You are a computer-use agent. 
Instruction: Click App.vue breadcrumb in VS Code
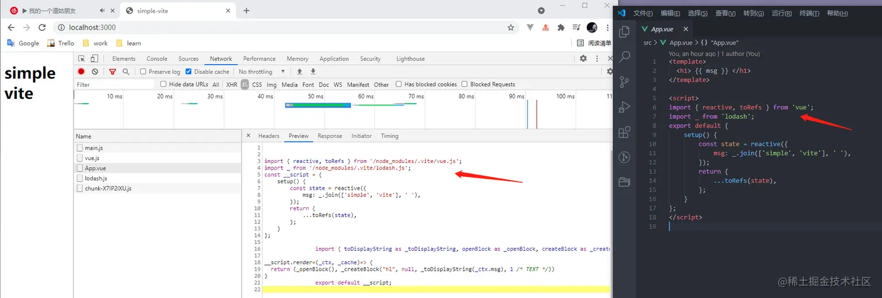[x=680, y=42]
